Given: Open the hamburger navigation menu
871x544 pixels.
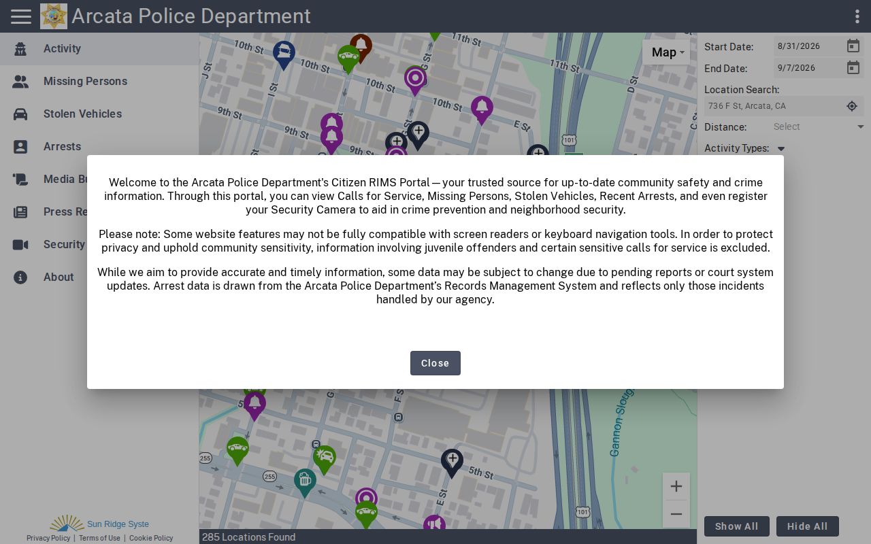Looking at the screenshot, I should pos(21,16).
